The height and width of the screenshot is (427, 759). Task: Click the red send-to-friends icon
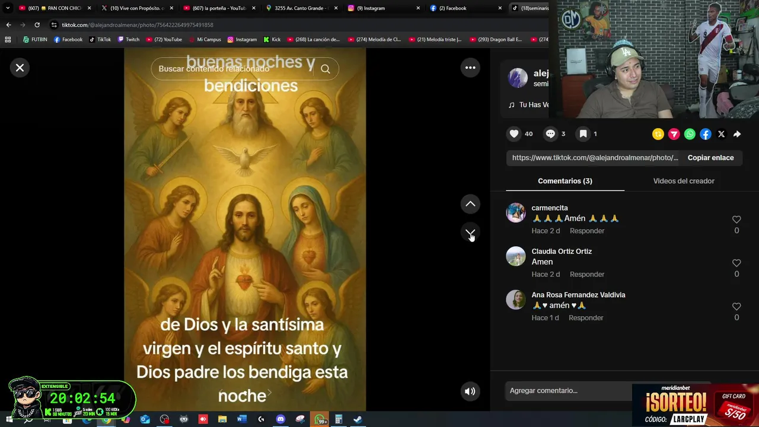pyautogui.click(x=674, y=134)
